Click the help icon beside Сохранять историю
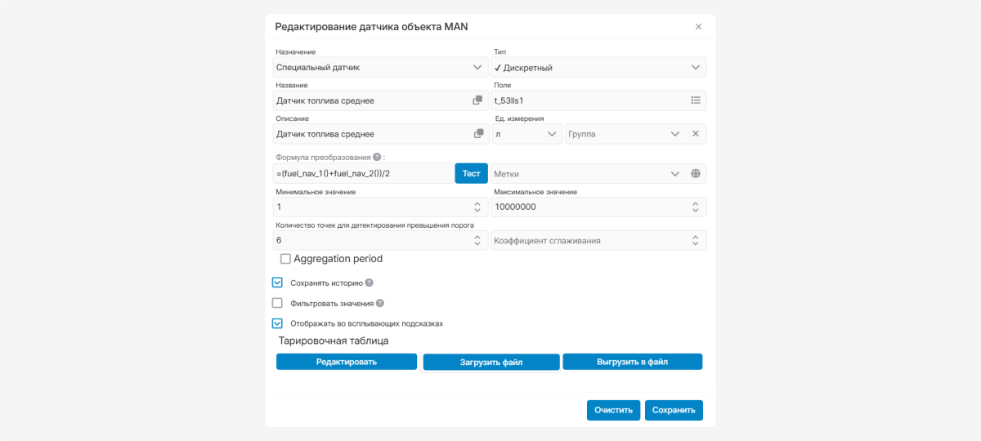This screenshot has width=981, height=441. (x=370, y=283)
